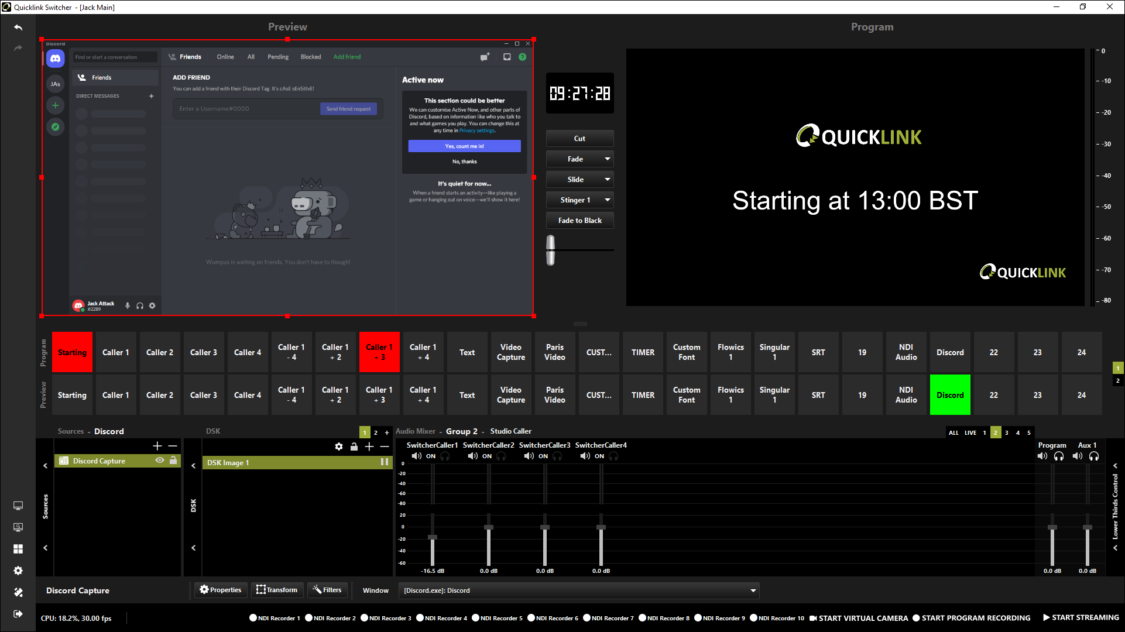Switch audio mixer to LIVE tab
Screen dimensions: 1125x632
pos(970,432)
